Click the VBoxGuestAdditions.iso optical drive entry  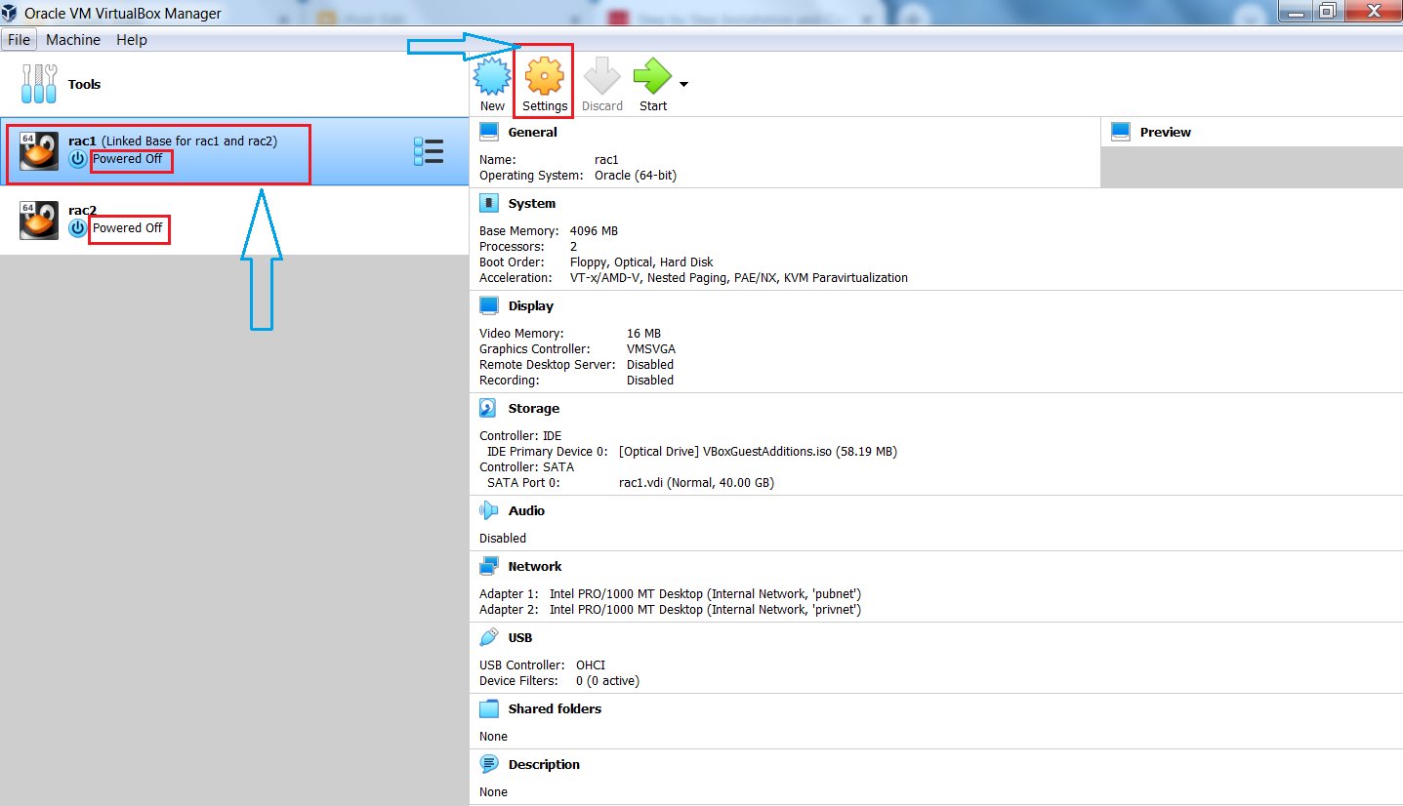pyautogui.click(x=758, y=452)
